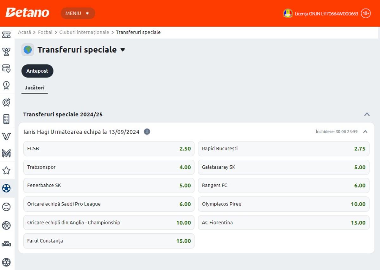The image size is (380, 270).
Task: Bet on AC Fiorentina at 15.00
Action: [x=284, y=223]
